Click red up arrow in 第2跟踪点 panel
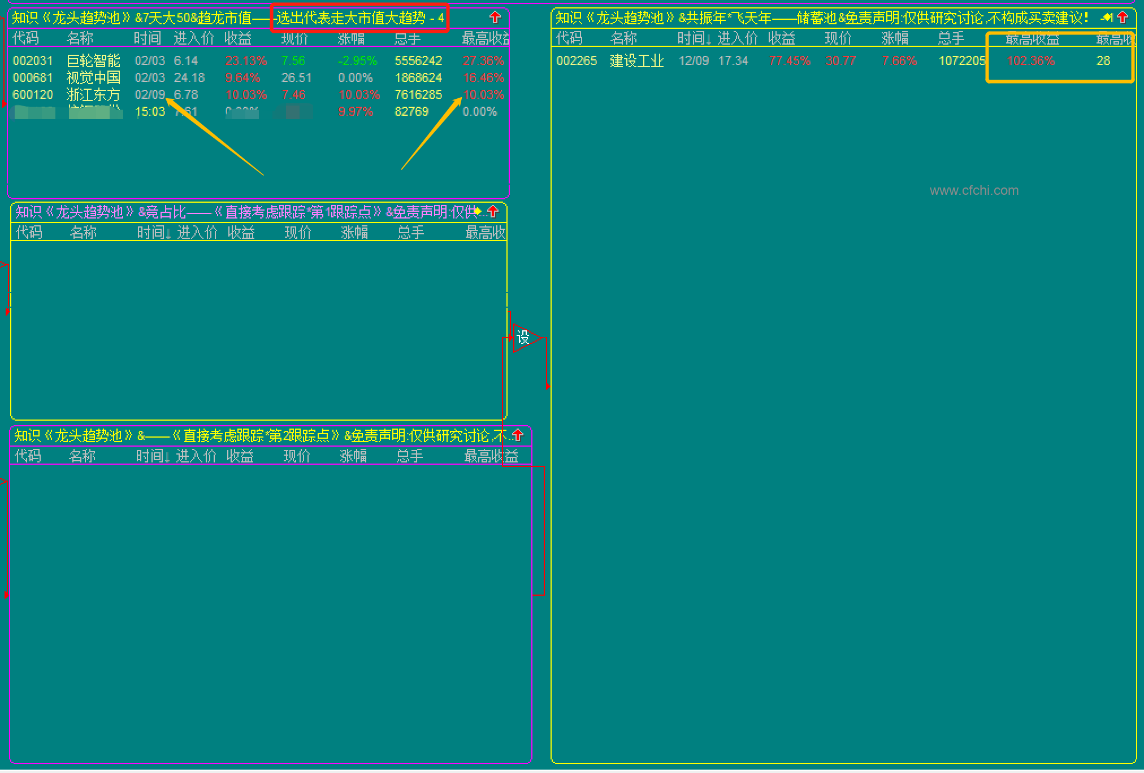1144x773 pixels. click(x=518, y=435)
